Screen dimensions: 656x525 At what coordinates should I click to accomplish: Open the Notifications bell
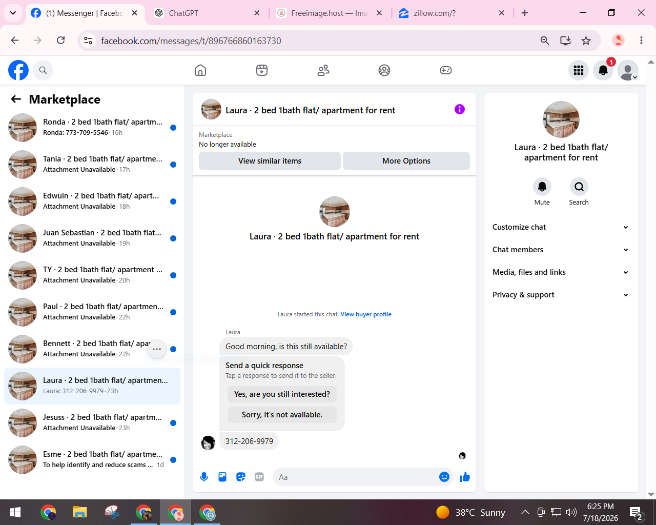tap(603, 70)
